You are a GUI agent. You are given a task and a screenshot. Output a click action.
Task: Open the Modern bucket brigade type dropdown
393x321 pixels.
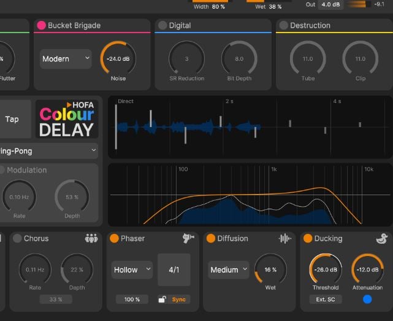[66, 59]
